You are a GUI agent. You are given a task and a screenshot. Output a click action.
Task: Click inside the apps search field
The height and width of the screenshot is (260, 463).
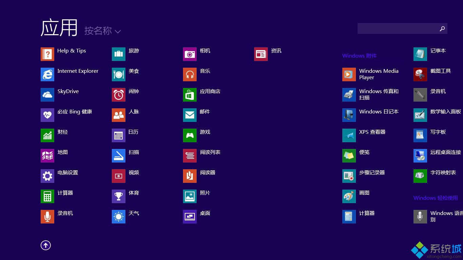[397, 29]
